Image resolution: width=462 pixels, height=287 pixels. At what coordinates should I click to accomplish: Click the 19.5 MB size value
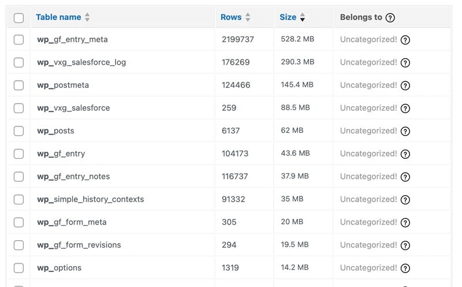(x=295, y=245)
